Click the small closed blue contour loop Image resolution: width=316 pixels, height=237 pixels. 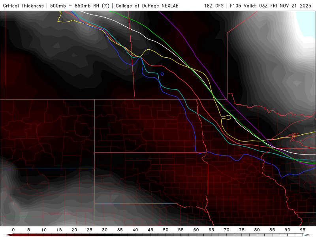(x=162, y=74)
